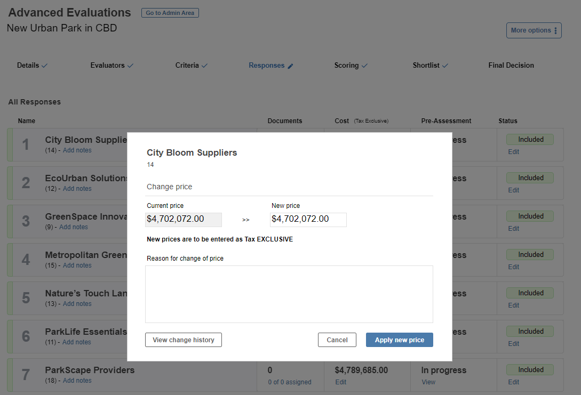
Task: Cancel the change price dialog
Action: pos(337,340)
